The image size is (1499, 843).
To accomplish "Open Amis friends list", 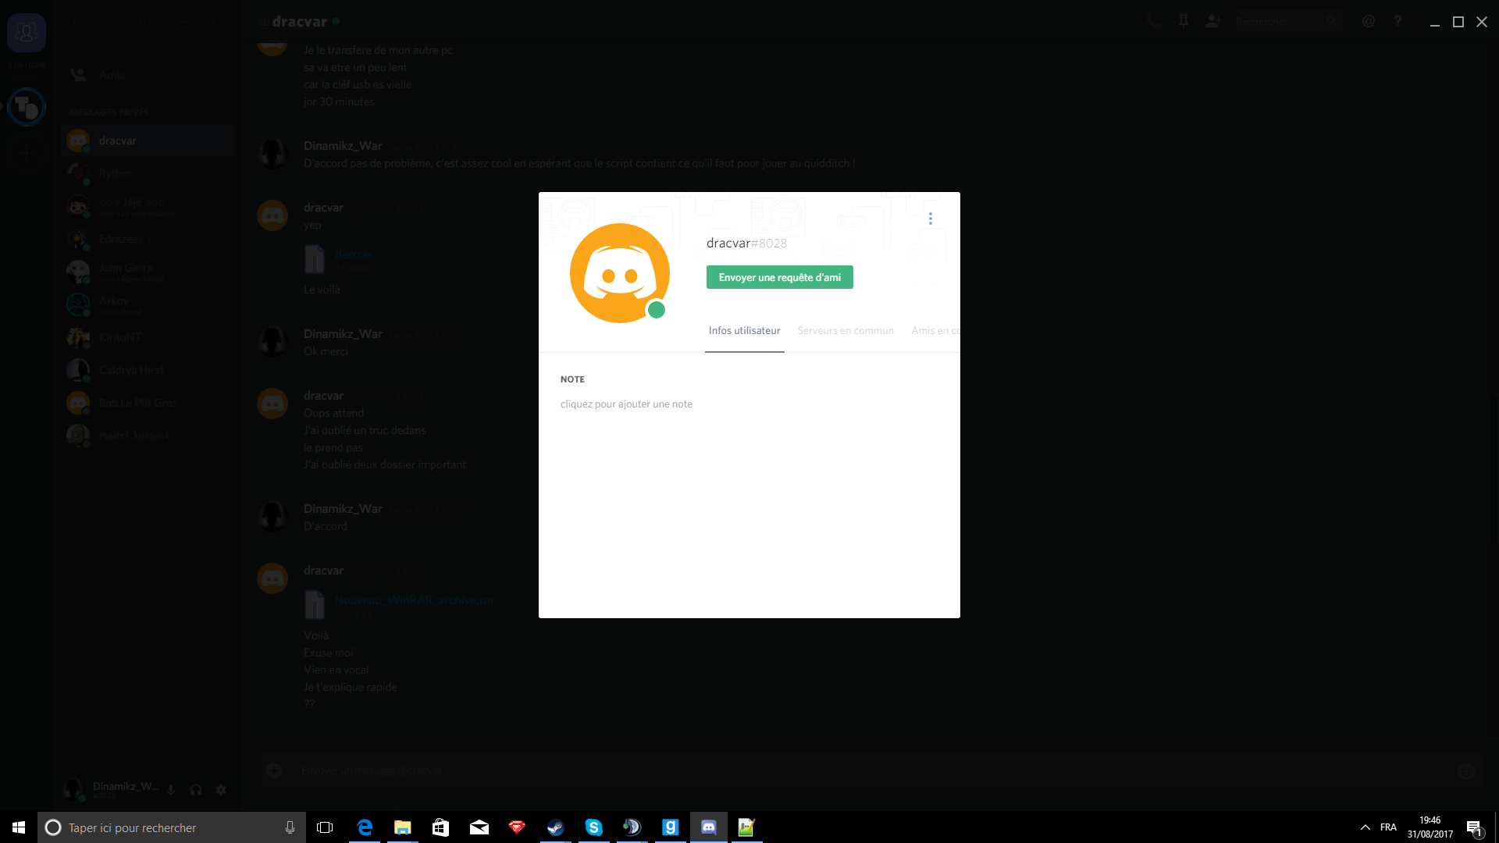I will (148, 75).
